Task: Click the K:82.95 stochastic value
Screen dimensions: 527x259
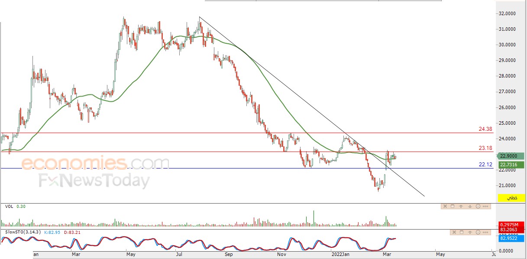Action: [52, 233]
